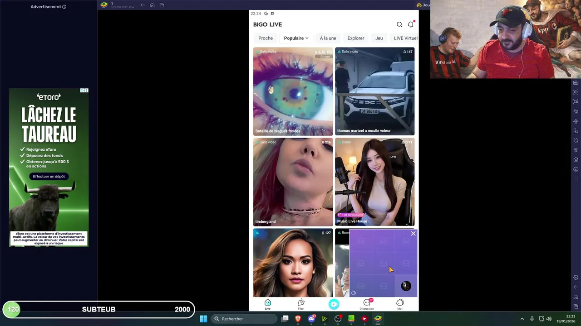This screenshot has width=581, height=326.
Task: Click the home icon at BlueStacks sidebar bottom
Action: 576,297
